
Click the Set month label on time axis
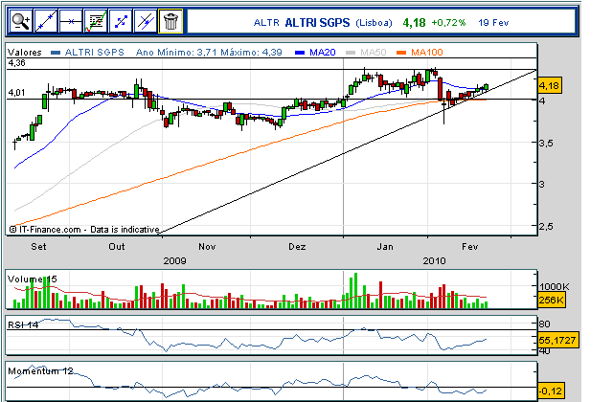(38, 247)
